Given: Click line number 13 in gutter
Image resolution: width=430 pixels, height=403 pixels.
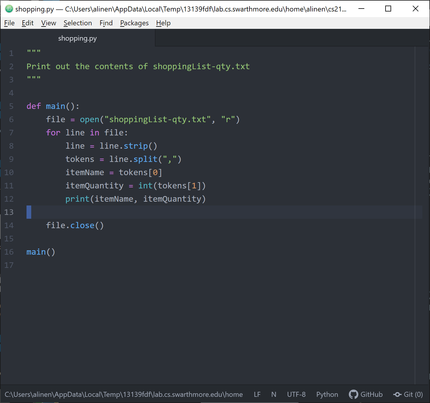Looking at the screenshot, I should coord(9,212).
